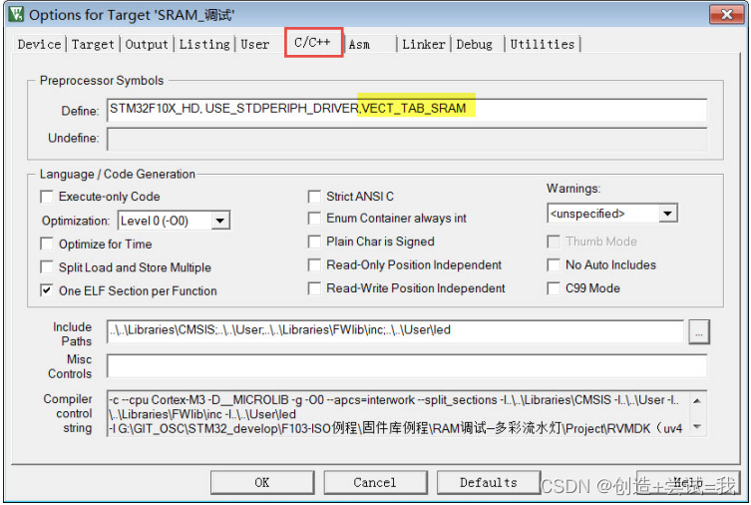Open the Optimization level dropdown

tap(220, 221)
